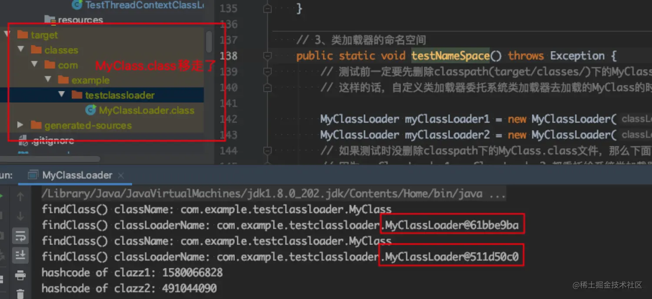Screen dimensions: 652x299
Task: Click the MyClassLoader.class file icon
Action: [x=90, y=110]
